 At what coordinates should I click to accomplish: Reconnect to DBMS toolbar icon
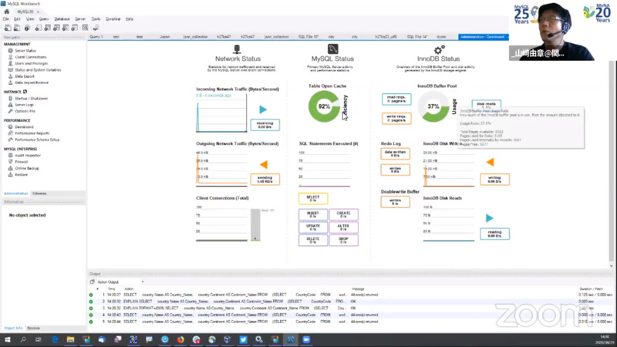96,28
